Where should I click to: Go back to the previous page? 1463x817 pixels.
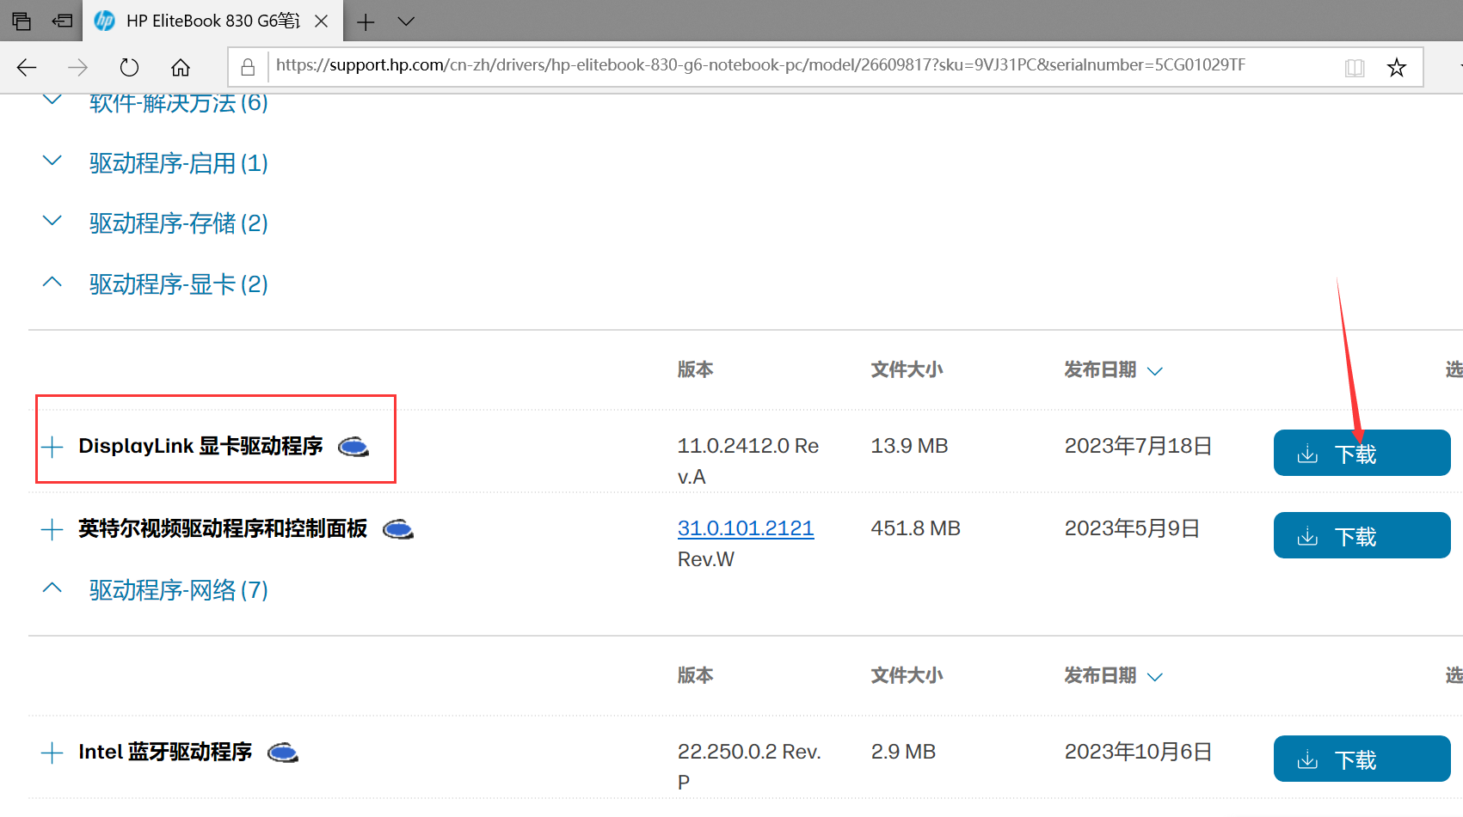tap(27, 67)
